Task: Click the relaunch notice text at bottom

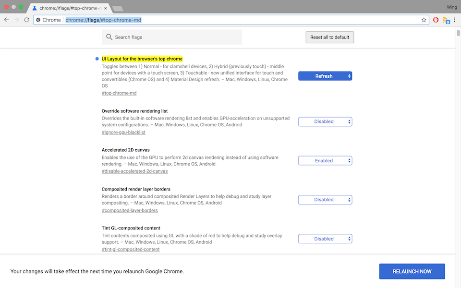Action: (x=97, y=271)
